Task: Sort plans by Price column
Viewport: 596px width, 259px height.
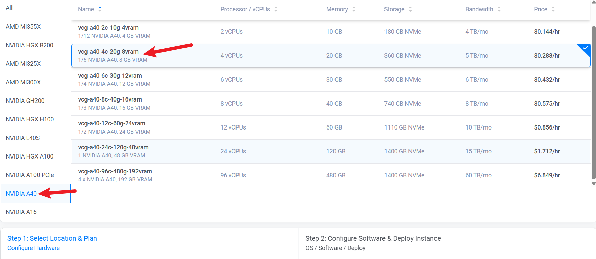Action: point(553,9)
